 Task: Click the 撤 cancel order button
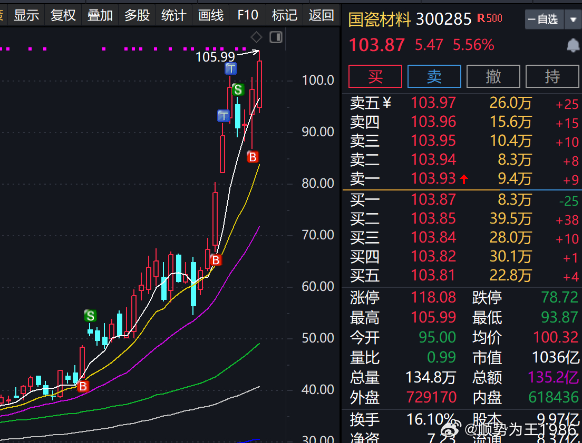tap(493, 76)
